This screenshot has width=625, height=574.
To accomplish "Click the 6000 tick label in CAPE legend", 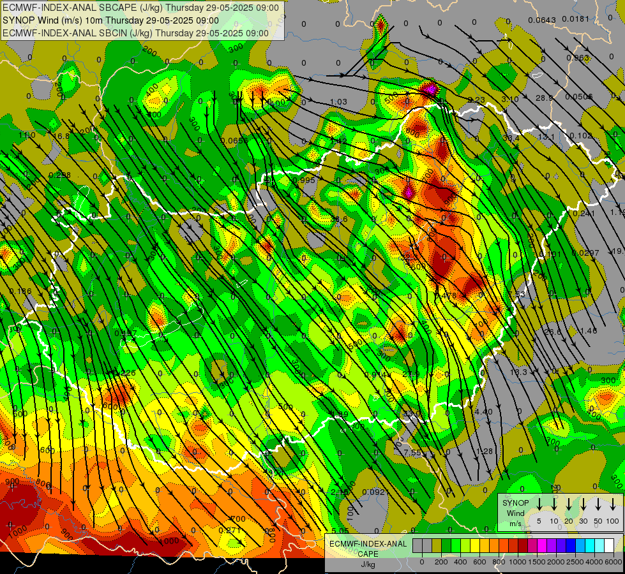I will (x=614, y=562).
